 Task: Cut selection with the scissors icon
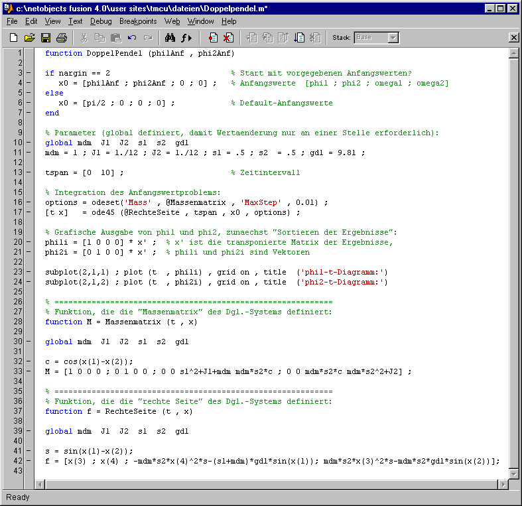[84, 38]
